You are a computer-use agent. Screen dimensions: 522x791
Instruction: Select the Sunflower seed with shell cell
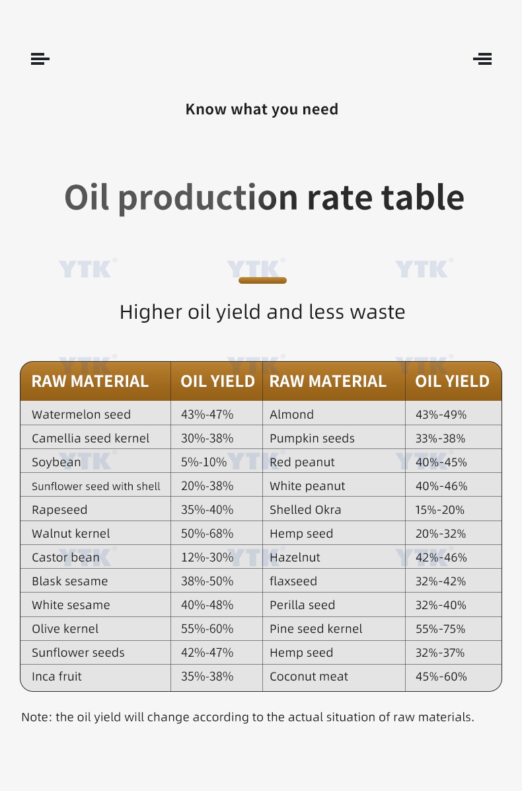pyautogui.click(x=96, y=486)
